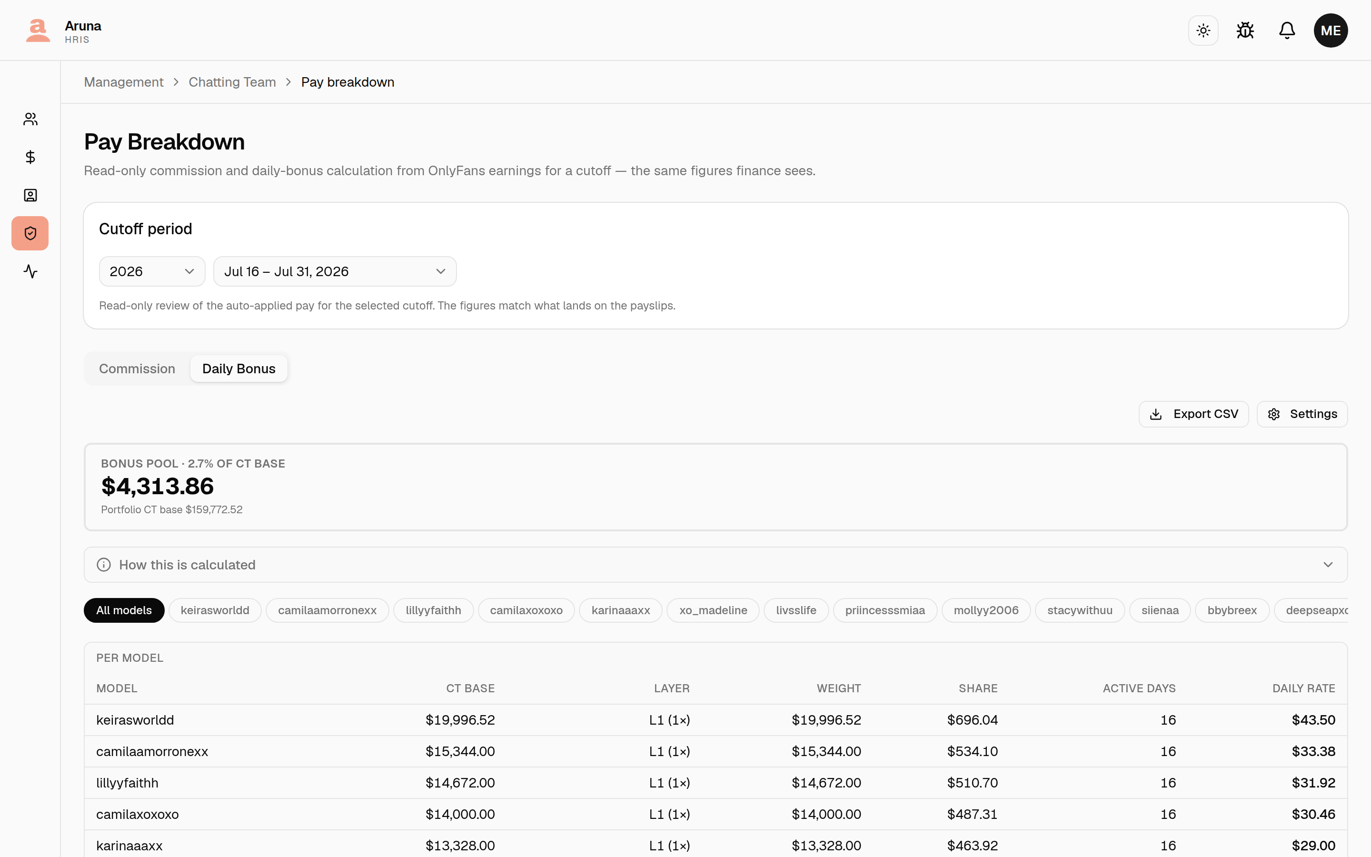Image resolution: width=1371 pixels, height=857 pixels.
Task: Click camilaxoxoxo table row name
Action: point(138,815)
